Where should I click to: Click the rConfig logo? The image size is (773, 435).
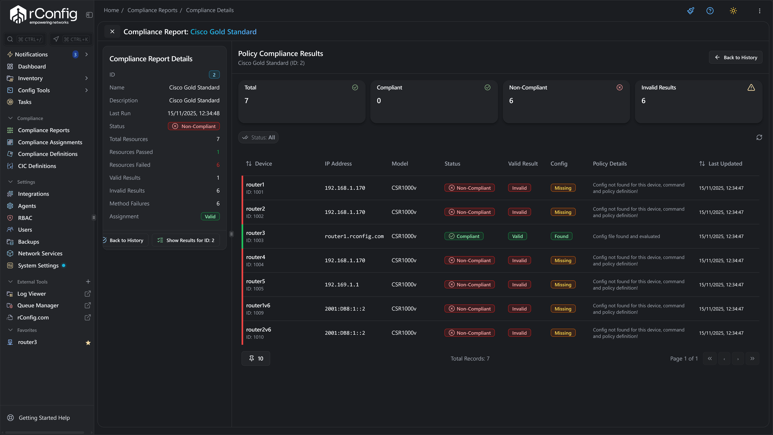click(x=43, y=15)
